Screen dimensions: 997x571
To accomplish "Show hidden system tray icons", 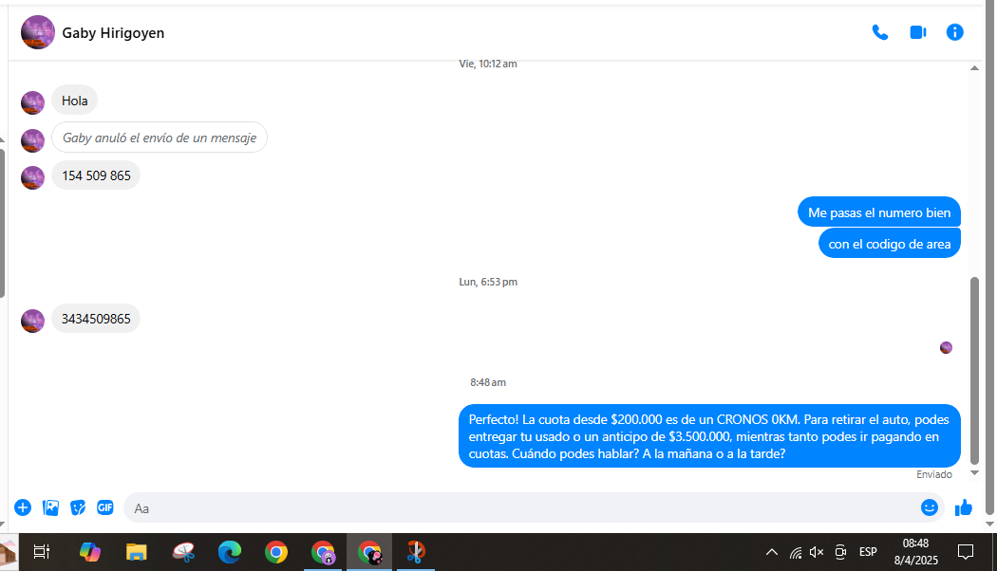I will tap(771, 552).
